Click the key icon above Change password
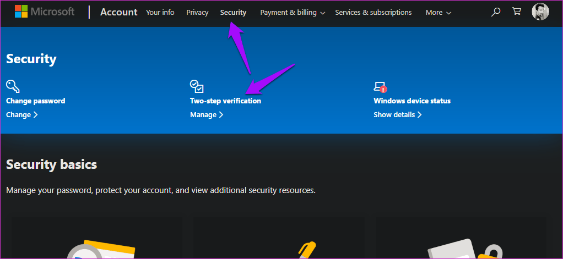 click(x=13, y=86)
